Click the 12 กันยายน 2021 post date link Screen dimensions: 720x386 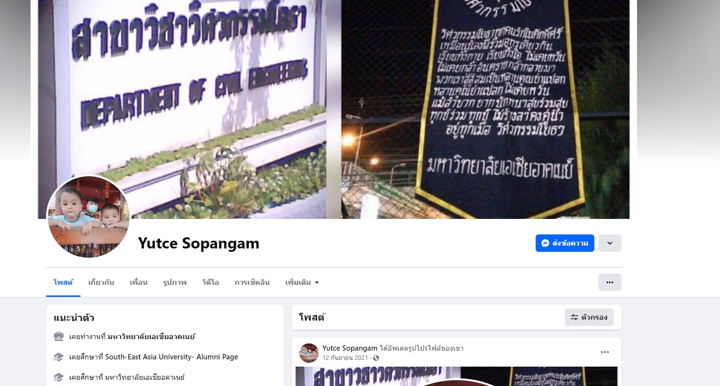[345, 358]
